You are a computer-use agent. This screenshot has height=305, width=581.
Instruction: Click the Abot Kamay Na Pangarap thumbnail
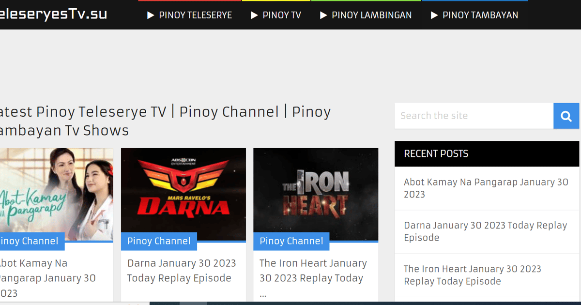(x=53, y=193)
